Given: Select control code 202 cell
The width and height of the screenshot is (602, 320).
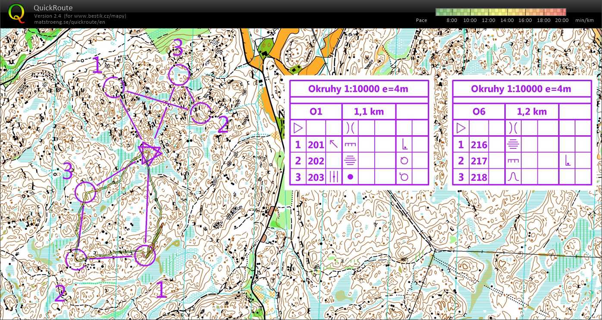Looking at the screenshot, I should (x=316, y=161).
